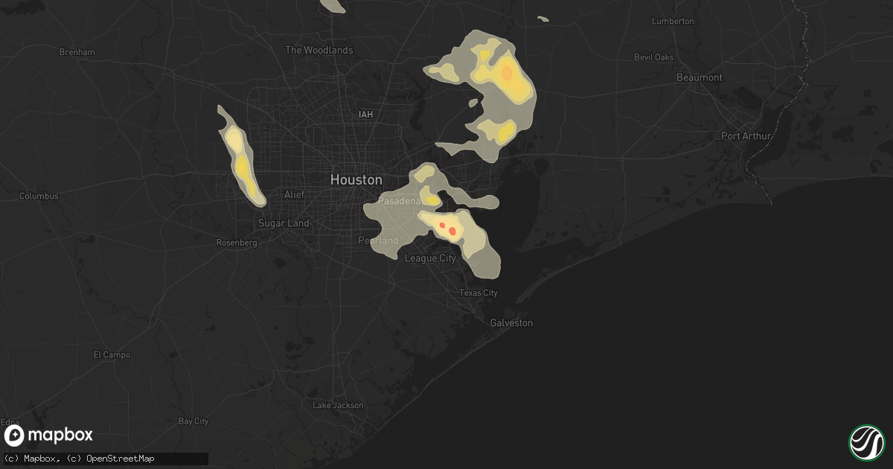Select the Bevil Oaks label

tap(653, 57)
